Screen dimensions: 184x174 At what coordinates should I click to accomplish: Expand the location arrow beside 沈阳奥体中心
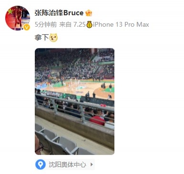[92, 164]
